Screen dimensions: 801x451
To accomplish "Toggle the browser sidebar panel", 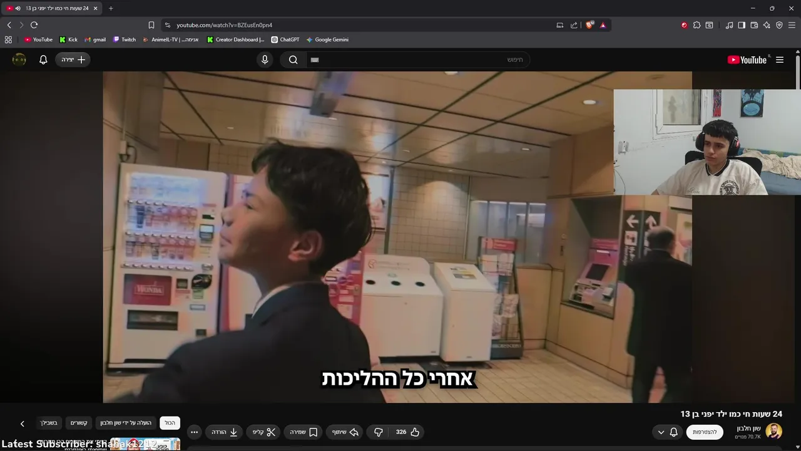I will point(742,25).
